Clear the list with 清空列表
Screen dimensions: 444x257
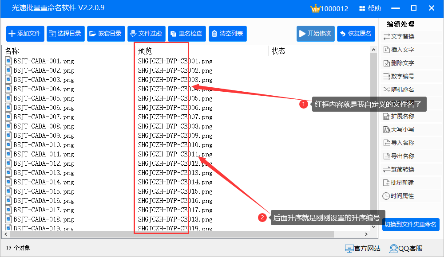(x=228, y=34)
